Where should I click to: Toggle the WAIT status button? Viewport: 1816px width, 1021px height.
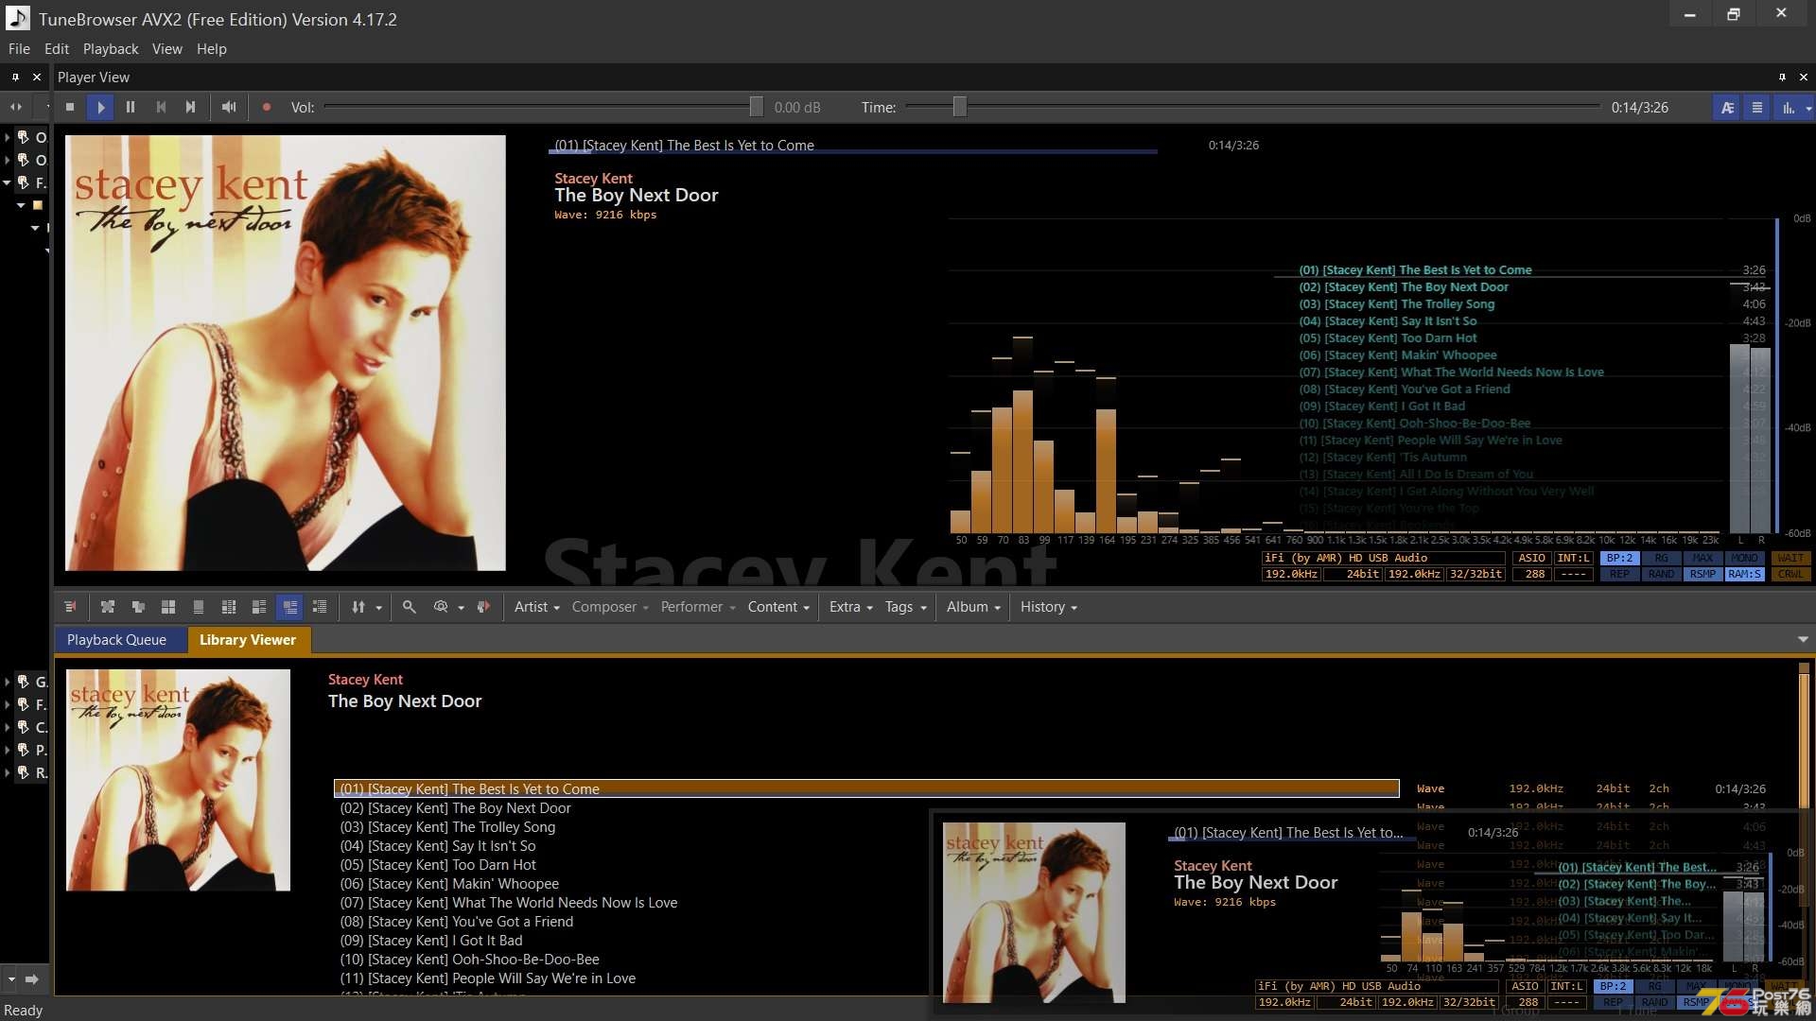coord(1790,559)
